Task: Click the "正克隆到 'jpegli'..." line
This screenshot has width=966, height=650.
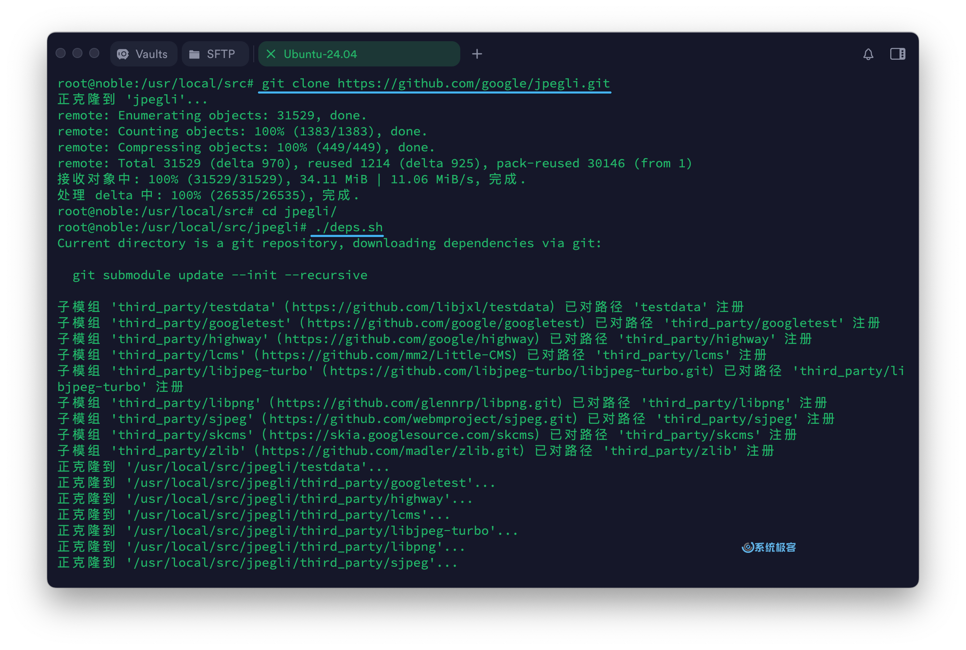Action: pos(133,99)
